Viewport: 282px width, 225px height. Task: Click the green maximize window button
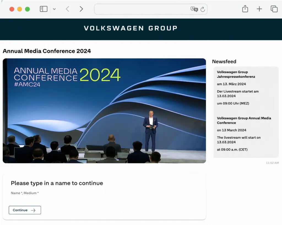pyautogui.click(x=28, y=9)
